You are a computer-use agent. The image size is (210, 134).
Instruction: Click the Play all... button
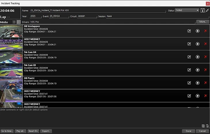(20, 131)
